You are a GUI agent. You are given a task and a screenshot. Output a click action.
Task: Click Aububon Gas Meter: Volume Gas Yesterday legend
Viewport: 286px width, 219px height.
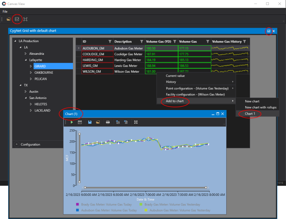pyautogui.click(x=180, y=210)
